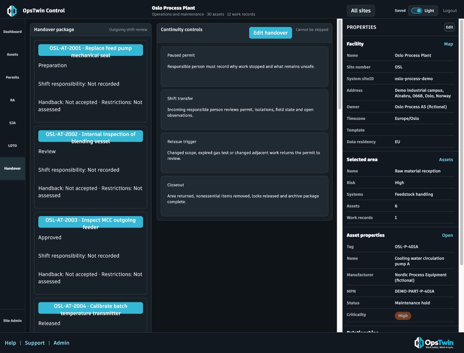This screenshot has width=464, height=353.
Task: Click the 'oslo-process-demo' system siteID value
Action: [x=414, y=79]
